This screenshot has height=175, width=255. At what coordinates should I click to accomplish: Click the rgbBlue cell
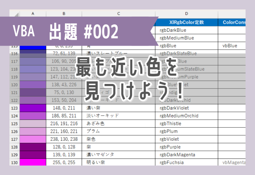point(187,46)
